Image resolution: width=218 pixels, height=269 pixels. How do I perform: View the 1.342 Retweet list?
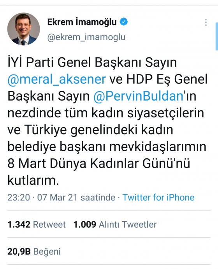pyautogui.click(x=37, y=225)
